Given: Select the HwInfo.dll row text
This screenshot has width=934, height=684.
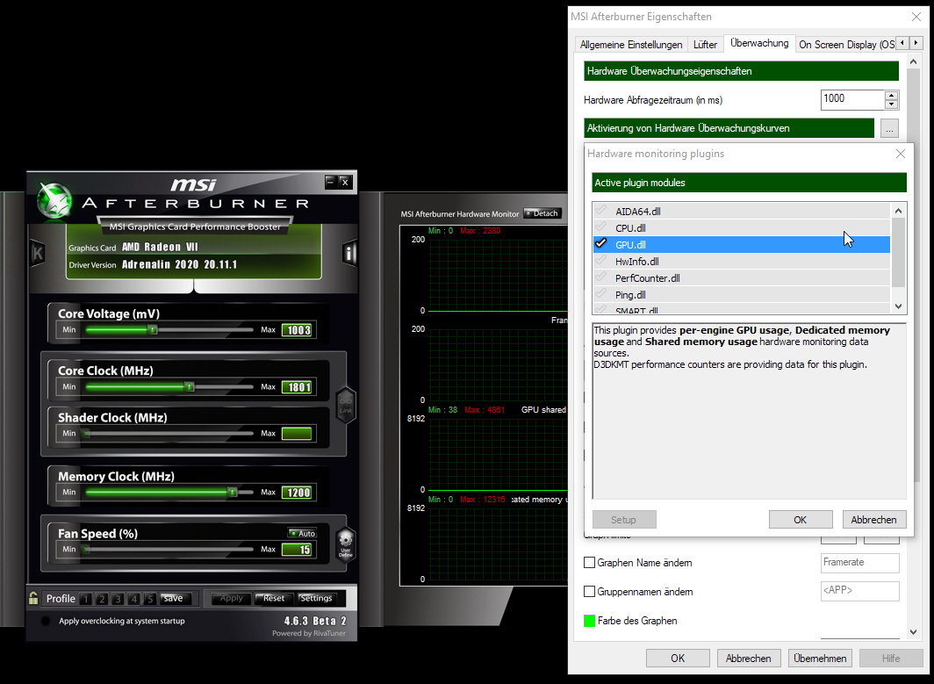Looking at the screenshot, I should point(636,262).
